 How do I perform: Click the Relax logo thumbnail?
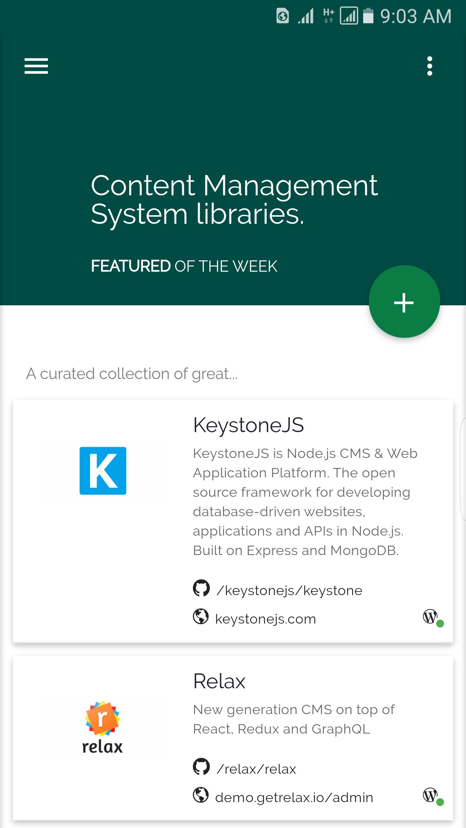103,728
